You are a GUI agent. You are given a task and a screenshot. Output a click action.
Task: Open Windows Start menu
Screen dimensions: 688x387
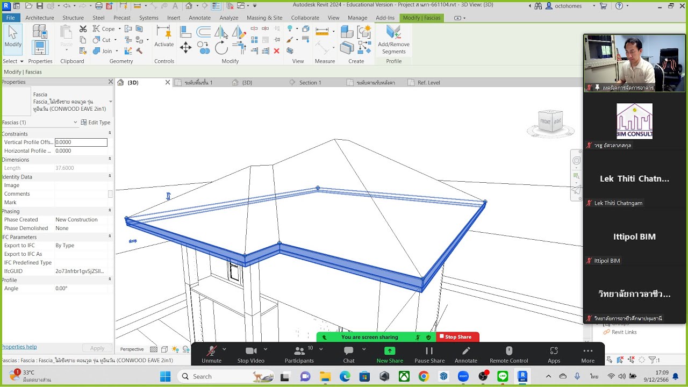tap(165, 376)
